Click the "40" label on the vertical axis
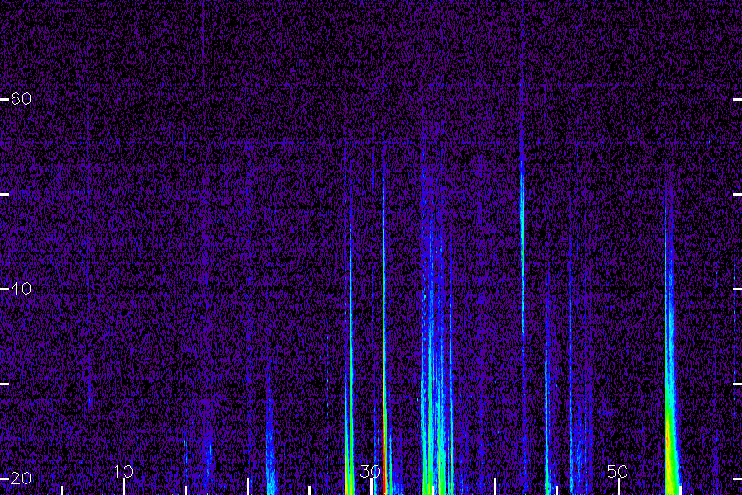Screen dimensions: 742x495 (x=21, y=288)
